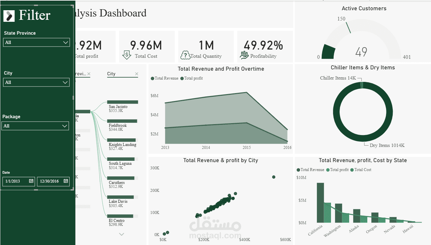Screen dimensions: 431x245
Task: Click the 1M Total Quantity value
Action: (x=206, y=45)
